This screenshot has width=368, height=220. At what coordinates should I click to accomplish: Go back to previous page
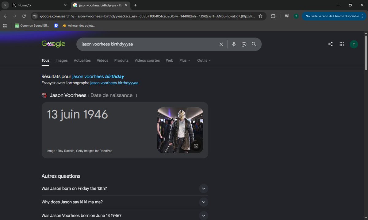point(6,16)
